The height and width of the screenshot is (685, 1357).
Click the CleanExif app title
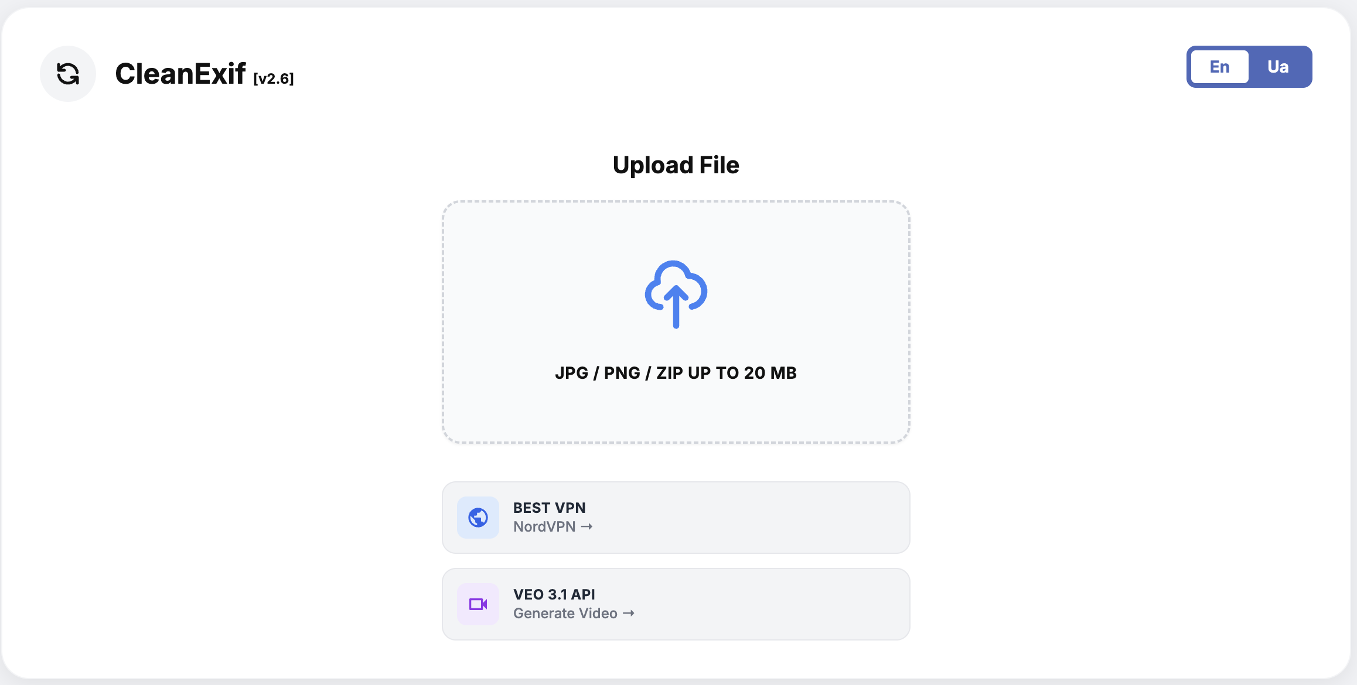[x=180, y=74]
